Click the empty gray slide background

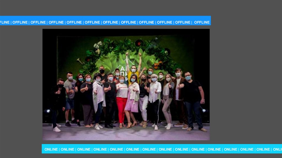click(x=245, y=83)
